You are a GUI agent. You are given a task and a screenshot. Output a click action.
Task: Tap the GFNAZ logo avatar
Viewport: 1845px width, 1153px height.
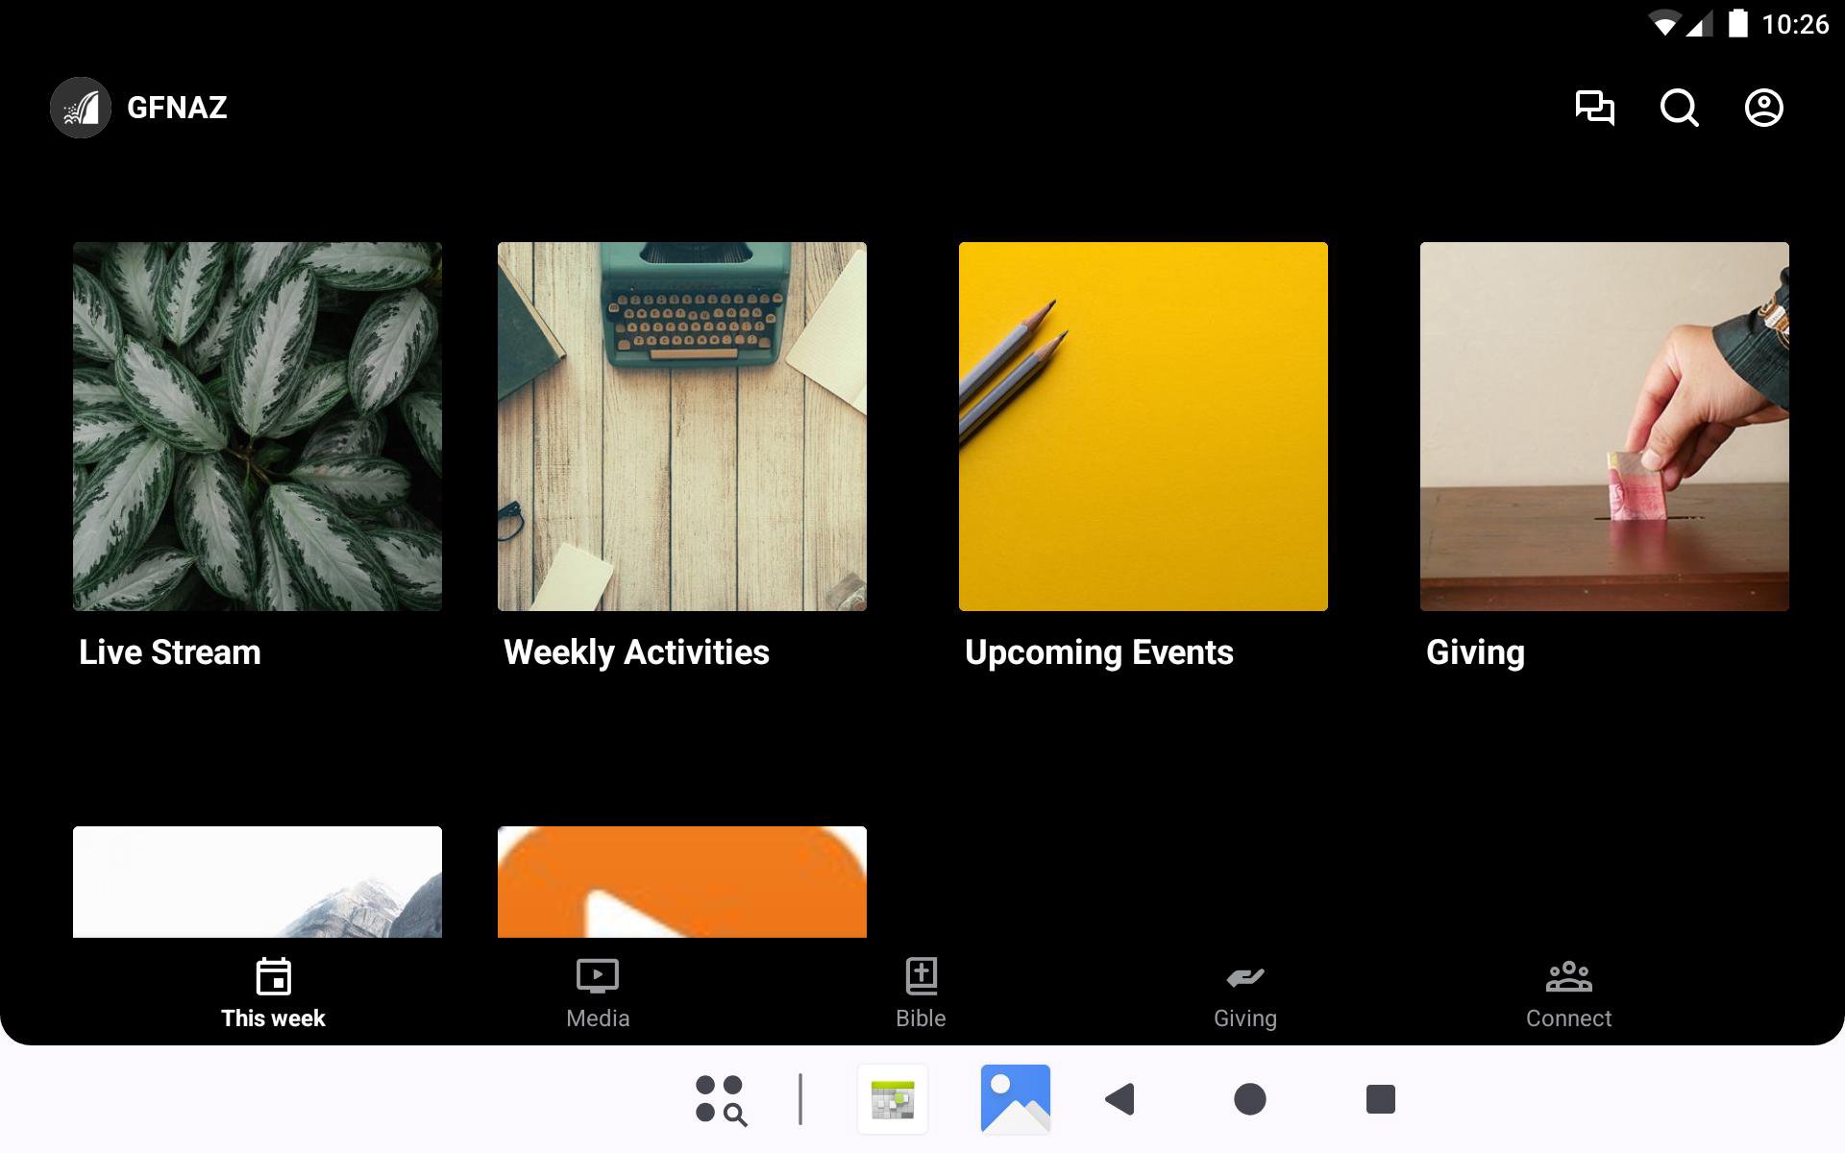(81, 108)
